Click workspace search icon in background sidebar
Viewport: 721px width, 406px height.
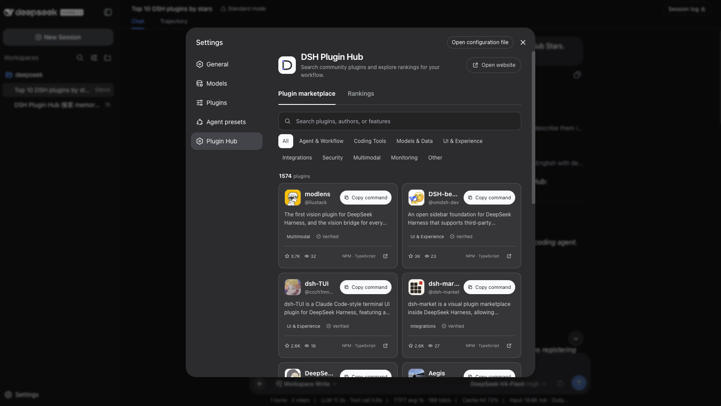[x=80, y=58]
